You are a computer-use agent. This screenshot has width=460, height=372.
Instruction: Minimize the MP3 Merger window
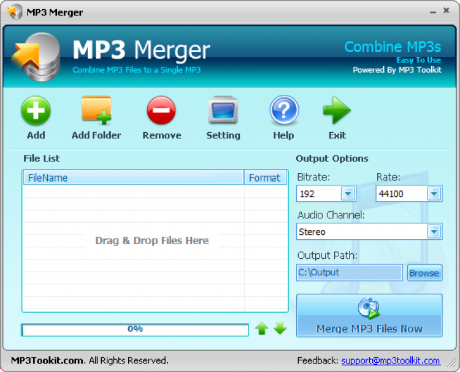click(433, 12)
